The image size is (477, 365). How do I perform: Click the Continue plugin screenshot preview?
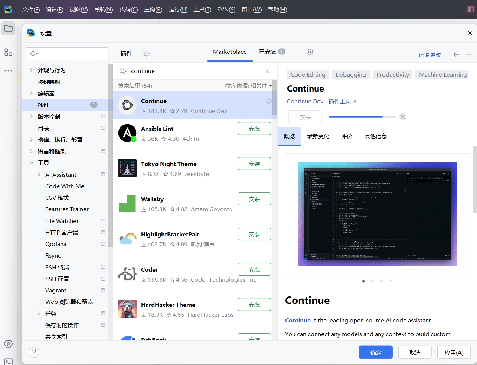coord(378,214)
